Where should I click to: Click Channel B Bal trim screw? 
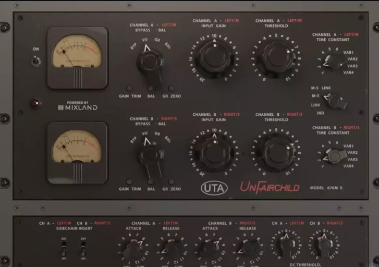point(150,181)
